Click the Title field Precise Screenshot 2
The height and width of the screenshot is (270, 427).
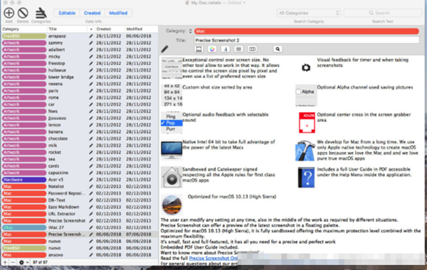pyautogui.click(x=307, y=40)
